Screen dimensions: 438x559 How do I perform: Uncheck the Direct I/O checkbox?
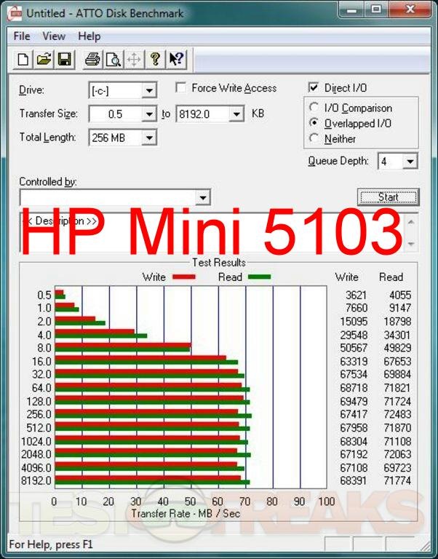314,88
